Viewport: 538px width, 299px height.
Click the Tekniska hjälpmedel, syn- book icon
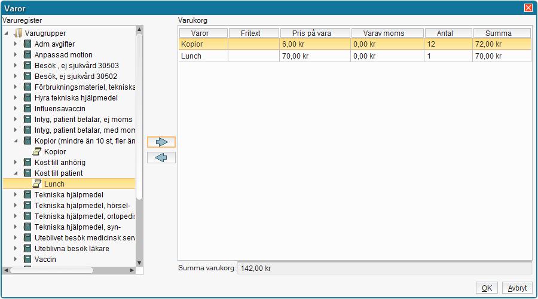pos(27,227)
